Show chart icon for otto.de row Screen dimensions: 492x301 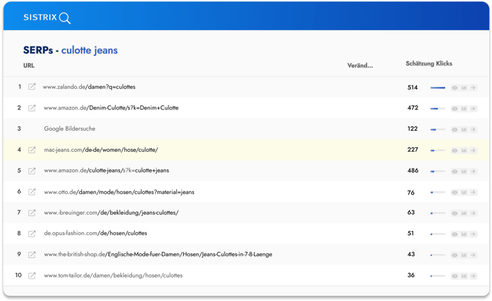464,192
